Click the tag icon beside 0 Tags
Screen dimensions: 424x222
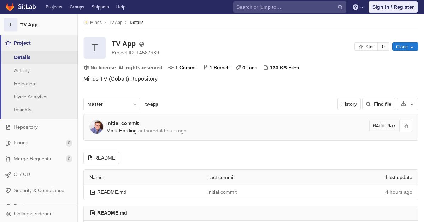pyautogui.click(x=238, y=68)
